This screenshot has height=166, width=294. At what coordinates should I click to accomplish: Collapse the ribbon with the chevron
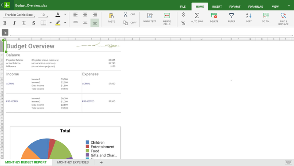289,5
